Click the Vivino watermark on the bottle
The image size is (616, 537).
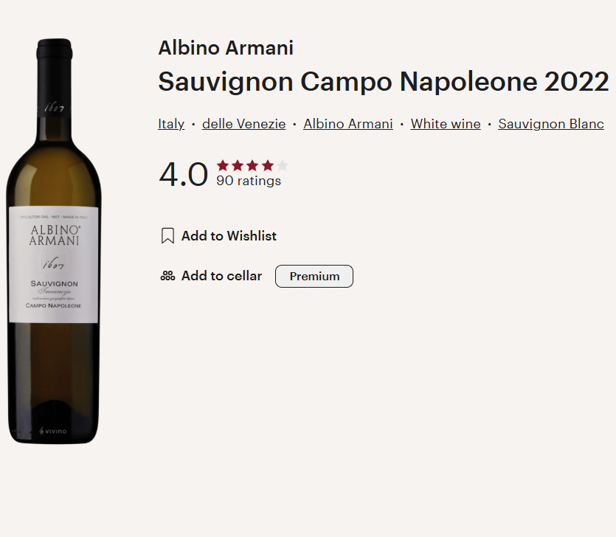tap(53, 431)
